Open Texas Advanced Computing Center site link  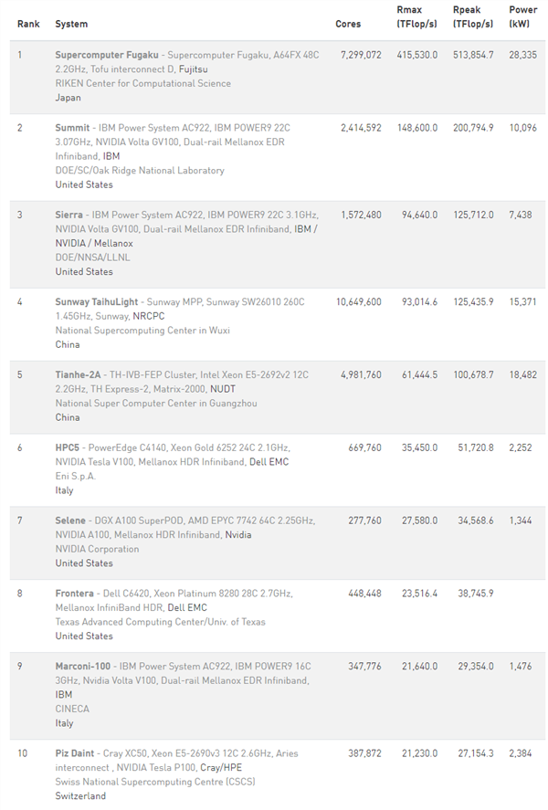pyautogui.click(x=160, y=622)
